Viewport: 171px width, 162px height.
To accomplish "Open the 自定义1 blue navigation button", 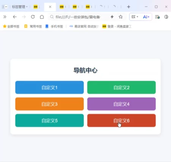I will (49, 87).
